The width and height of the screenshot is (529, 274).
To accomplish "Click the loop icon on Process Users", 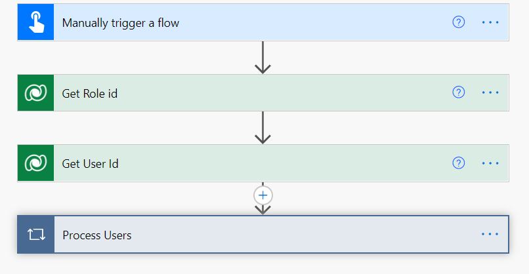I will click(35, 235).
